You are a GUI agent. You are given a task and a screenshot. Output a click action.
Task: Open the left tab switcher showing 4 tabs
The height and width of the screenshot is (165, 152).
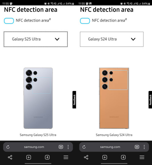(x=47, y=157)
